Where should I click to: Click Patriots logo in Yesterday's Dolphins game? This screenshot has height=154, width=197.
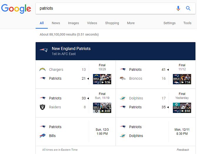click(x=123, y=107)
